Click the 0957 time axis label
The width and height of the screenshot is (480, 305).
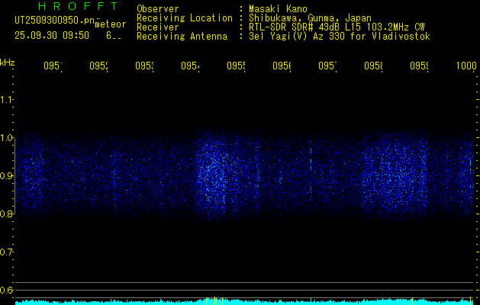327,66
